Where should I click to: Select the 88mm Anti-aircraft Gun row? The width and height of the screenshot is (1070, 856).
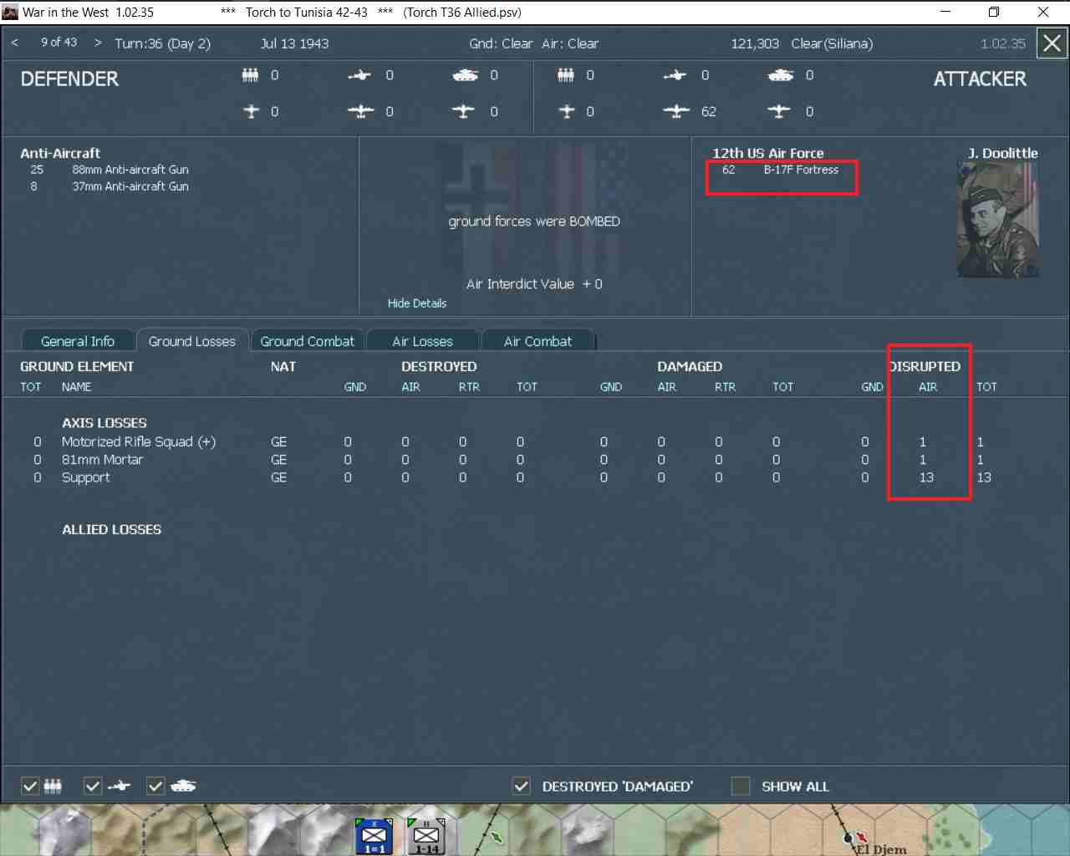(109, 170)
